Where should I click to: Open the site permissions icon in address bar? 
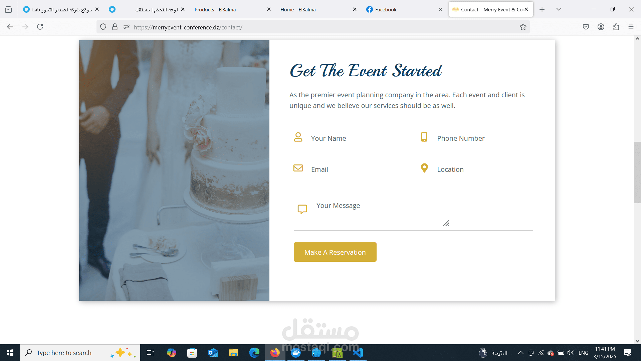click(x=127, y=27)
